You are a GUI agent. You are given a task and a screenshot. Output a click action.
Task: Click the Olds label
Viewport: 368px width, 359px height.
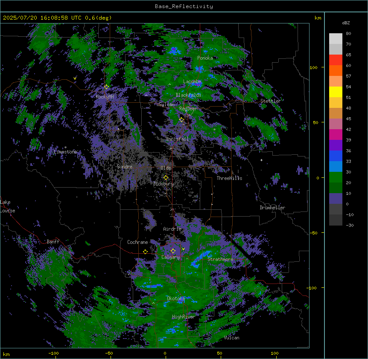point(166,168)
